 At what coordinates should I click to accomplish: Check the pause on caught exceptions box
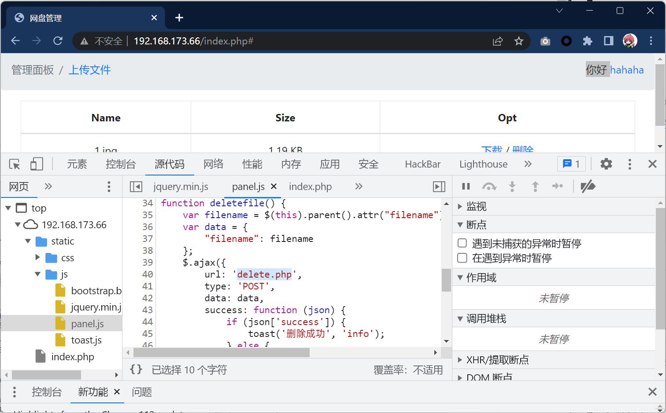(462, 258)
